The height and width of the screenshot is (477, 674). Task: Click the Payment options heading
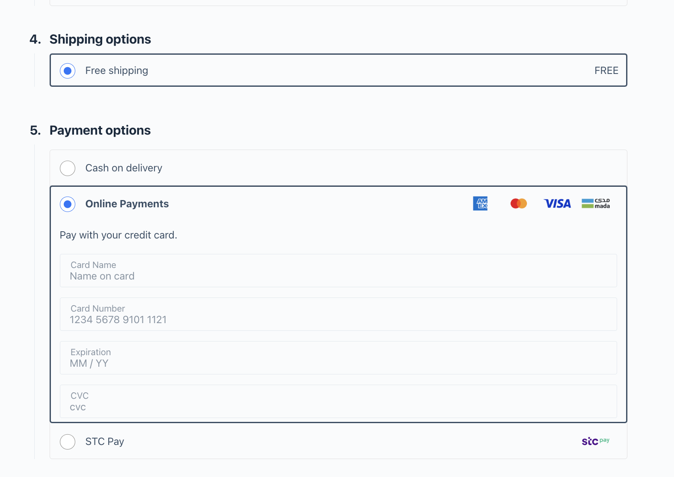coord(100,130)
